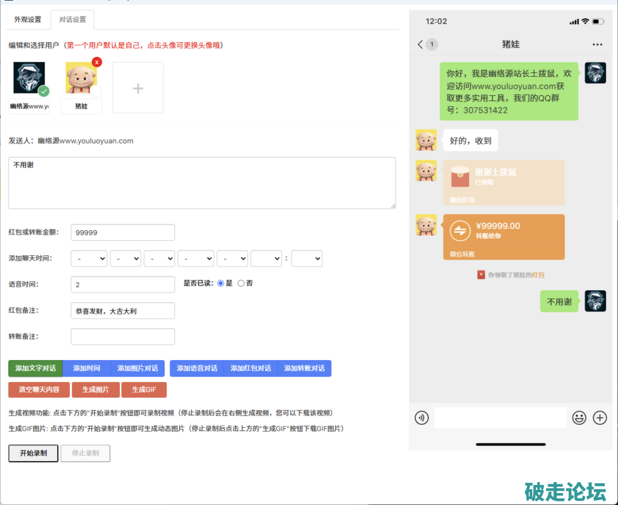Select 否 for 是否已读
This screenshot has height=505, width=618.
point(241,283)
